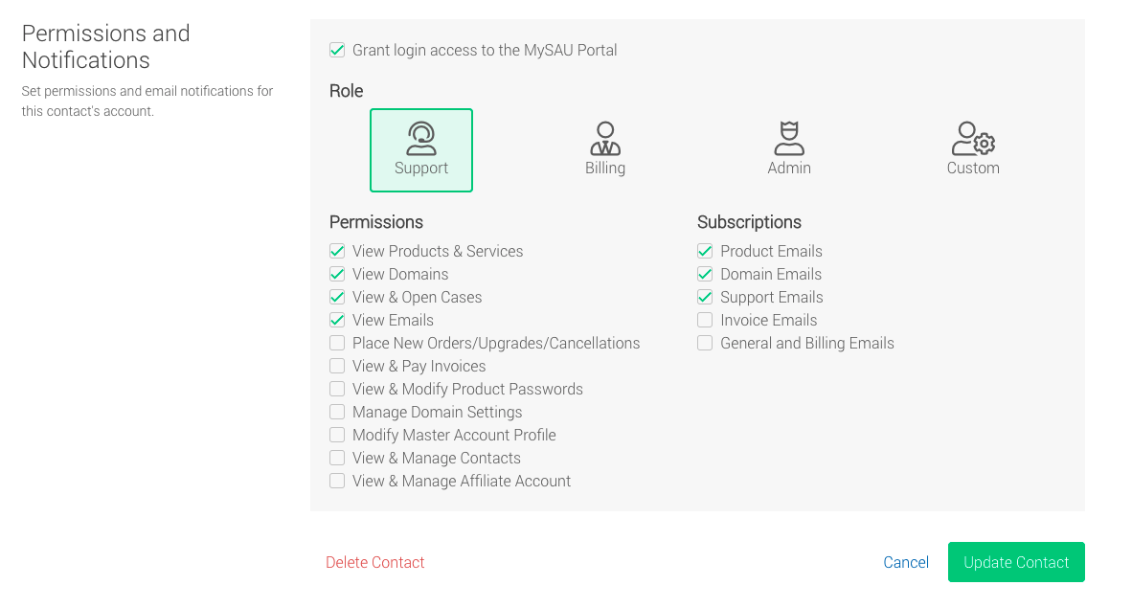Pick the Admin role crown icon
Image resolution: width=1132 pixels, height=608 pixels.
[x=789, y=139]
